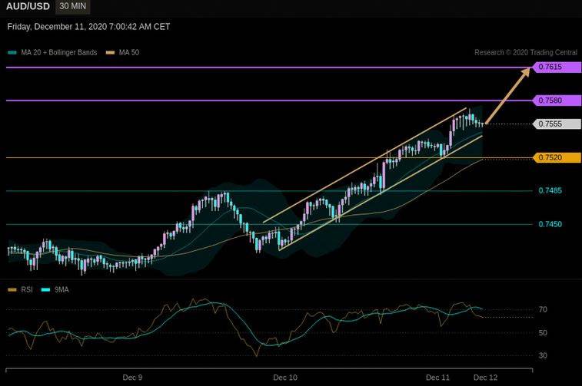Select the 30 MIN timeframe badge

73,7
